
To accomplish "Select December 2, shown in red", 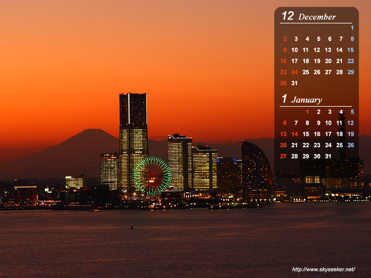I will 285,39.
